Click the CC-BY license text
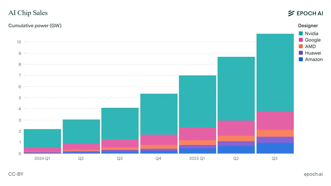 tap(16, 174)
